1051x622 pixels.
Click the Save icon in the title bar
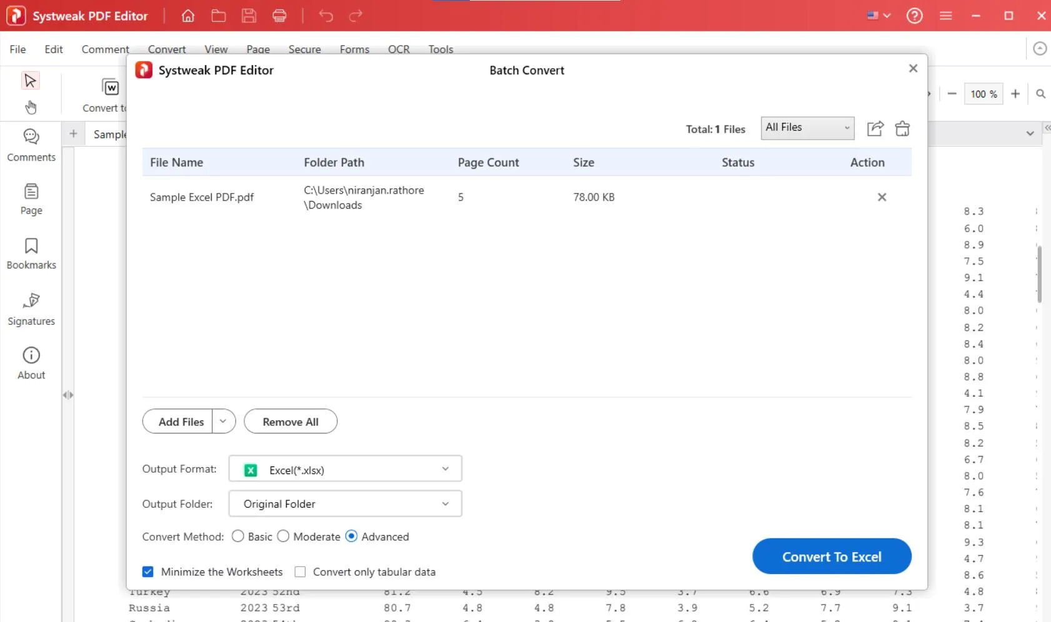tap(249, 16)
